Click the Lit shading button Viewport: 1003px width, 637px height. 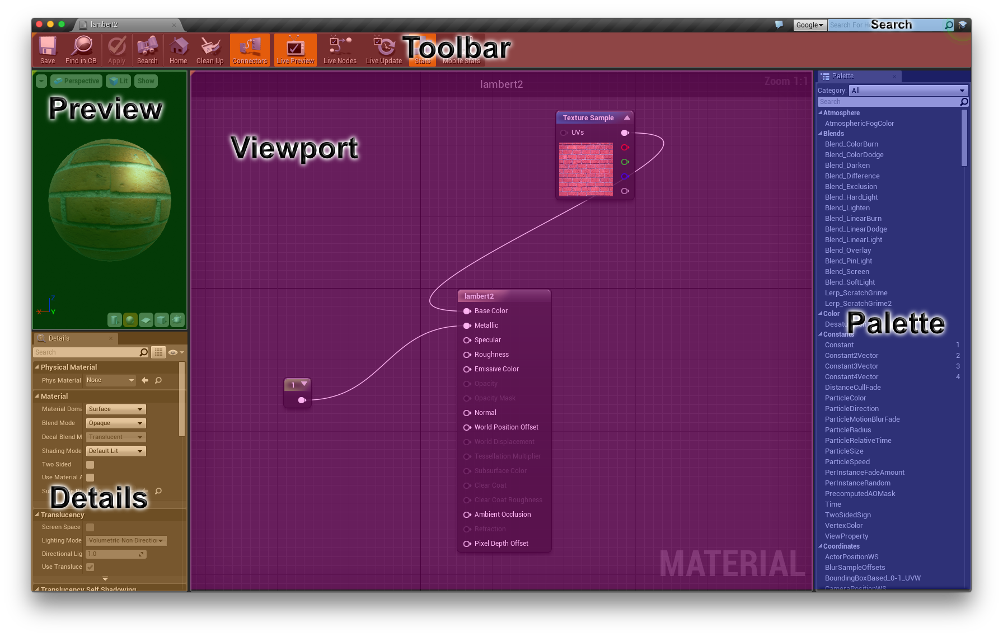tap(118, 81)
